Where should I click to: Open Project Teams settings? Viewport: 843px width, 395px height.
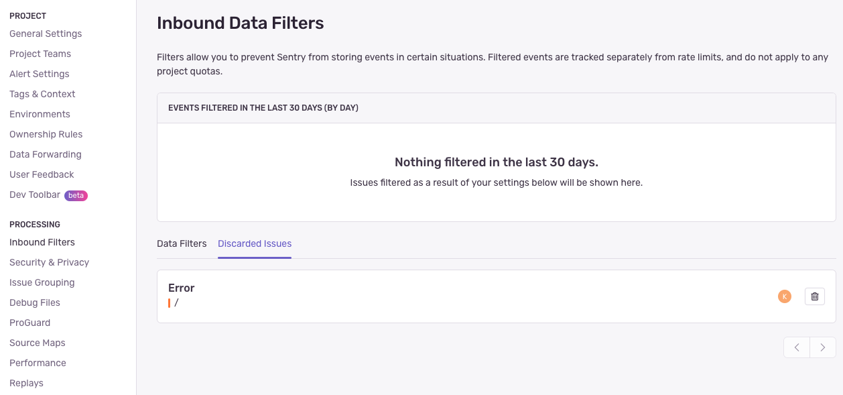[x=40, y=54]
